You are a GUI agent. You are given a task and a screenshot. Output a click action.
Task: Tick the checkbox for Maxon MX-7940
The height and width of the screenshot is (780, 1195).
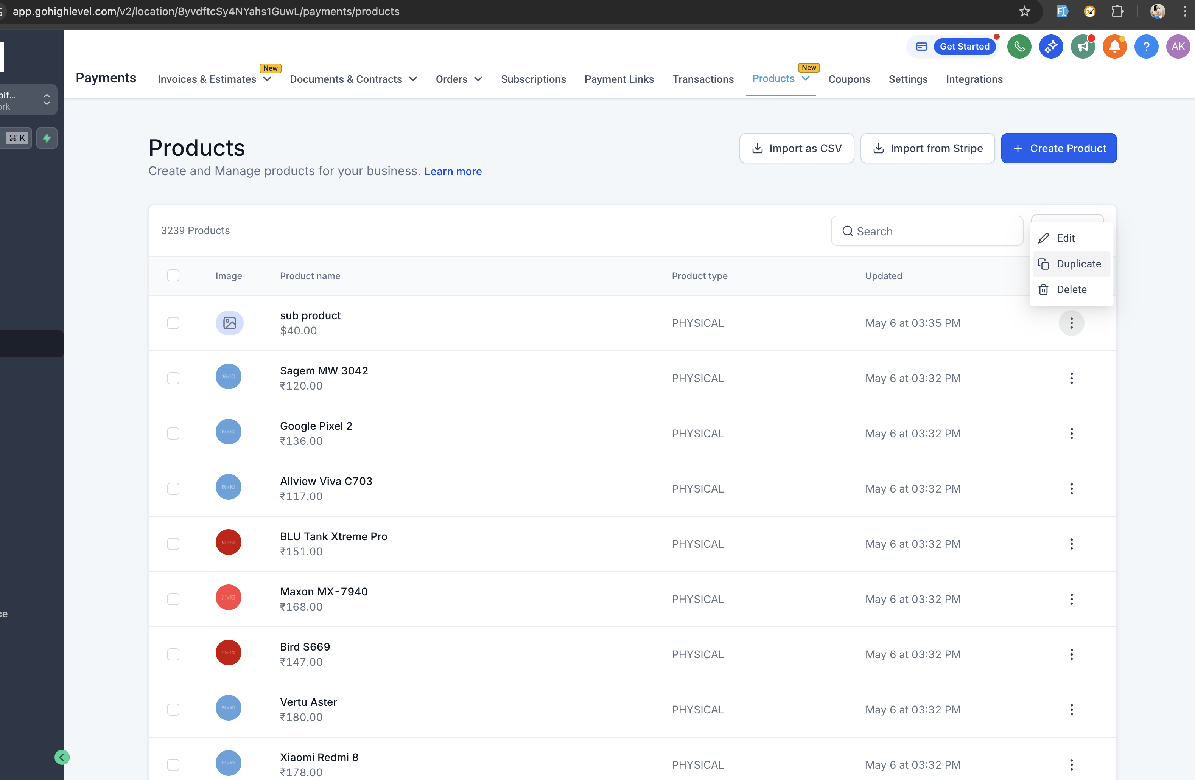pyautogui.click(x=173, y=599)
